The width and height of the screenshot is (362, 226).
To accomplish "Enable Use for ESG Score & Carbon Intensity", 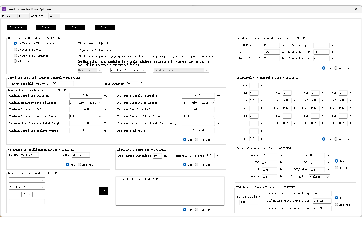I will (336, 198).
